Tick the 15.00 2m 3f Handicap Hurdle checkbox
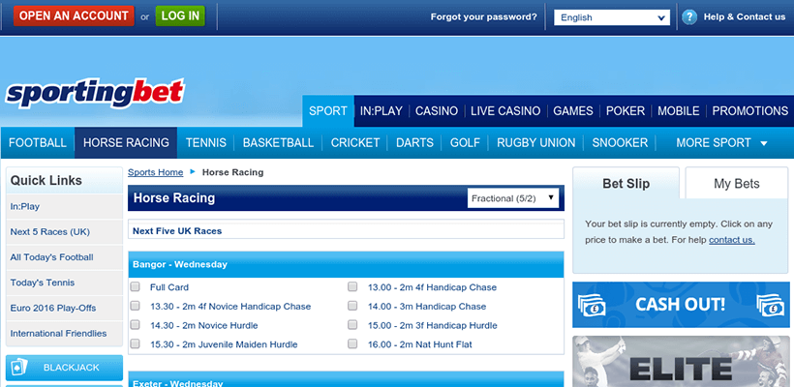Screen dimensions: 794x387 [352, 325]
